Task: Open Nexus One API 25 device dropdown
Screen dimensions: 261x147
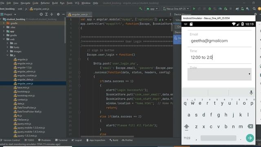Action: click(x=176, y=9)
